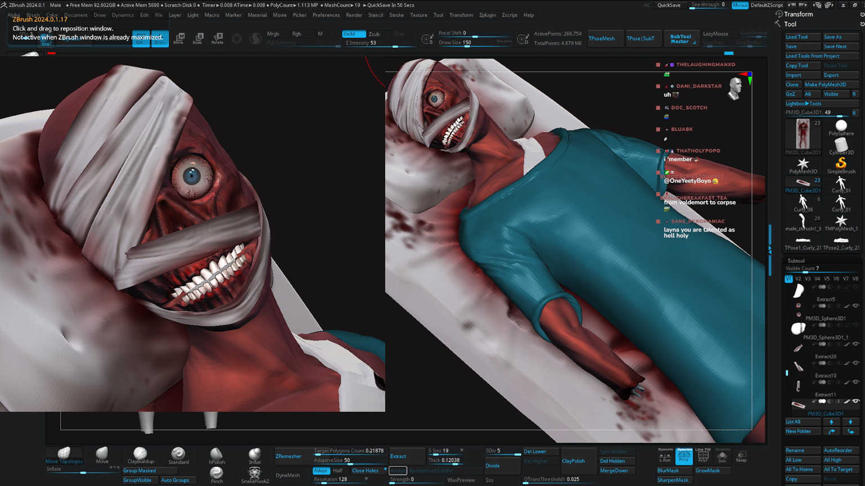This screenshot has width=865, height=486.
Task: Open the Preferences menu
Action: 326,15
